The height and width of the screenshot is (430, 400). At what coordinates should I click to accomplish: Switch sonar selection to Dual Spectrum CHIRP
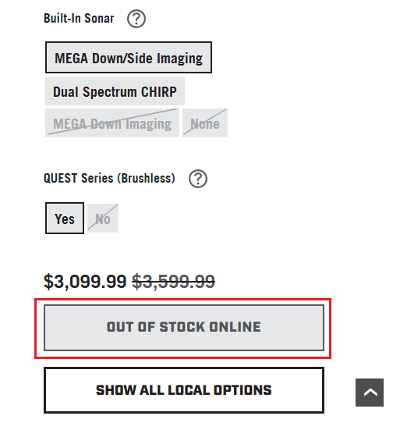point(115,91)
